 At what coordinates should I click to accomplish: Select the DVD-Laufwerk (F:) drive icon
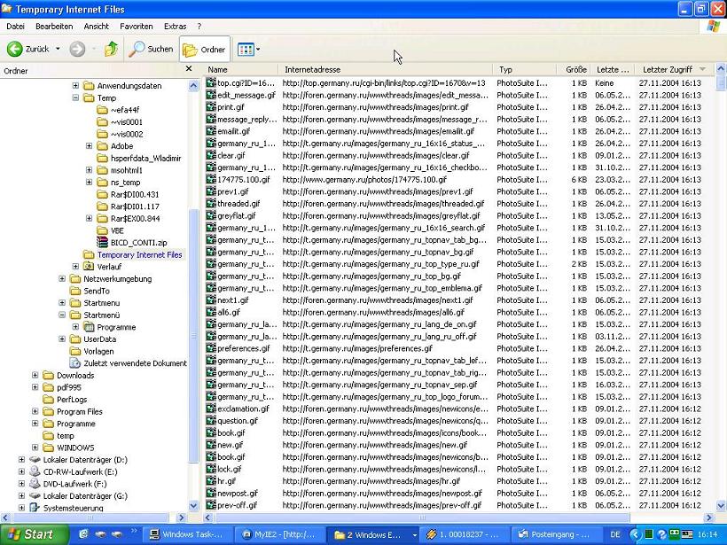pos(35,484)
